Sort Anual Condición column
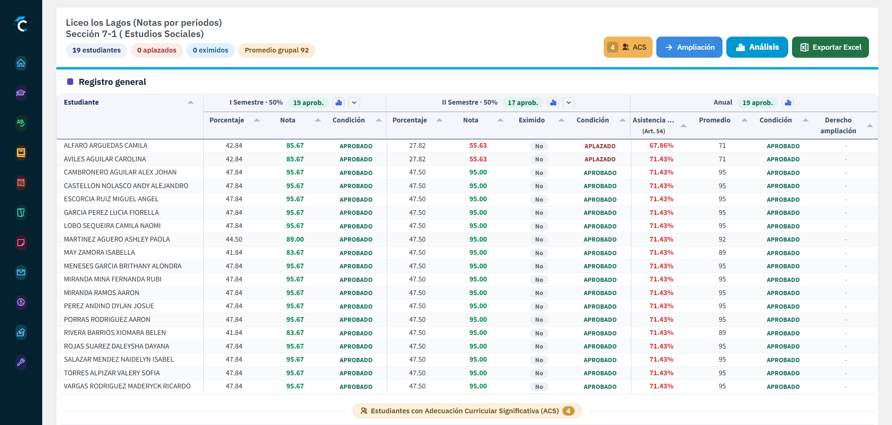The image size is (892, 425). (x=806, y=120)
